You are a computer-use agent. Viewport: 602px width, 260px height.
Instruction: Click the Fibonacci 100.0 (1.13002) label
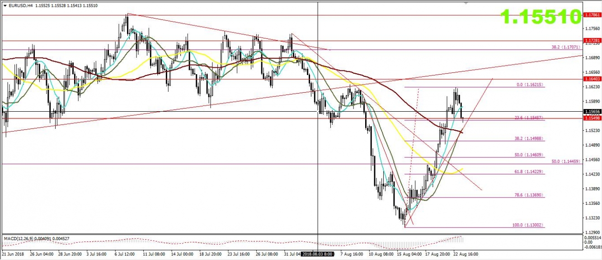pos(529,225)
